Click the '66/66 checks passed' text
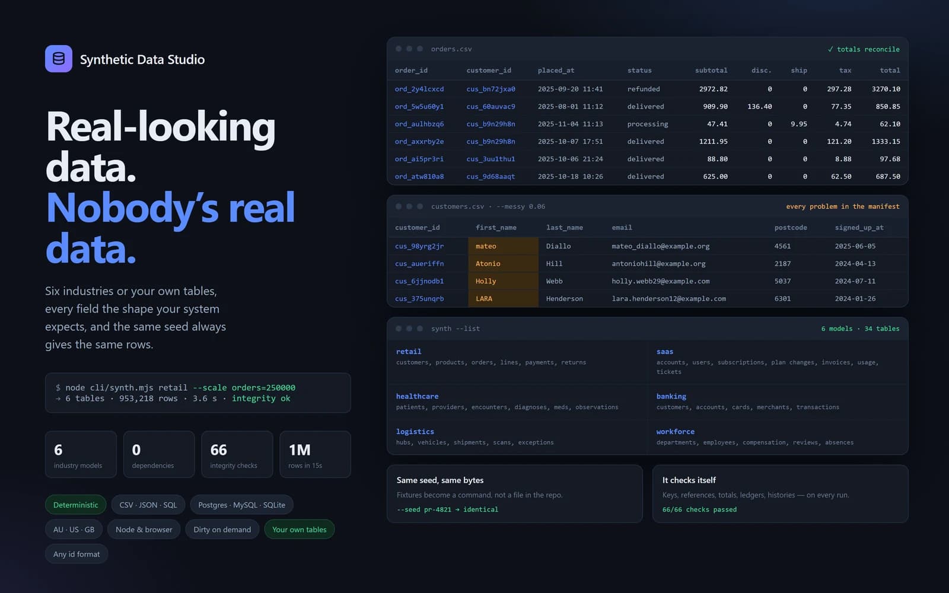Screen dimensions: 949x593 point(699,509)
